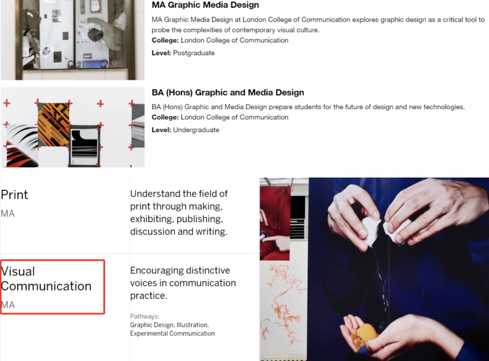The width and height of the screenshot is (489, 361).
Task: Click the MA label under Visual Communication
Action: (x=8, y=305)
